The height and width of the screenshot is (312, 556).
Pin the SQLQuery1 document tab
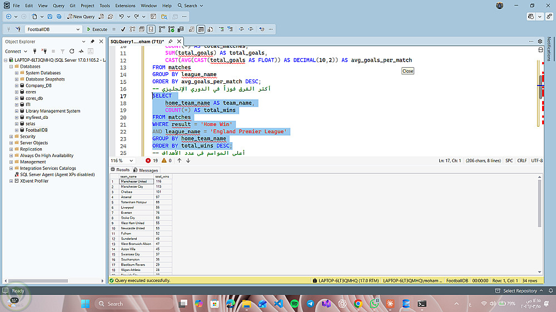point(171,42)
